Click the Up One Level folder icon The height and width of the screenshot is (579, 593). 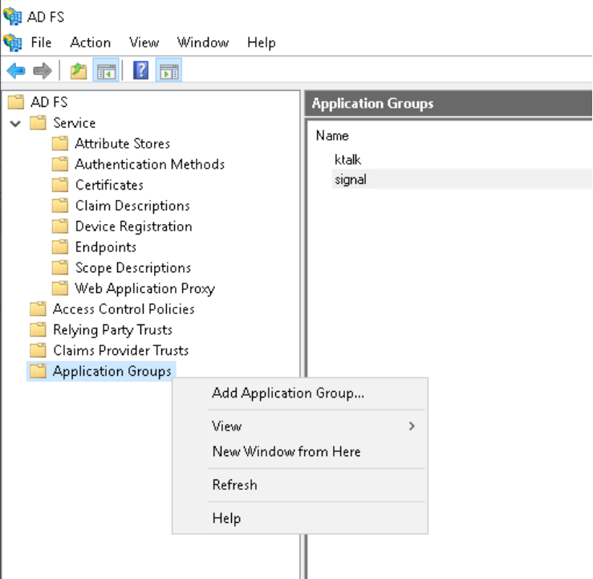pos(78,71)
